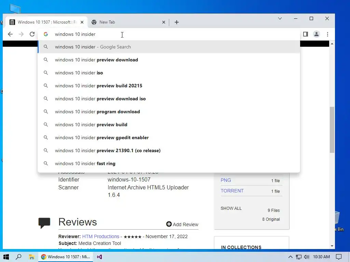The width and height of the screenshot is (350, 262).
Task: Open the tab search chevron
Action: click(280, 18)
